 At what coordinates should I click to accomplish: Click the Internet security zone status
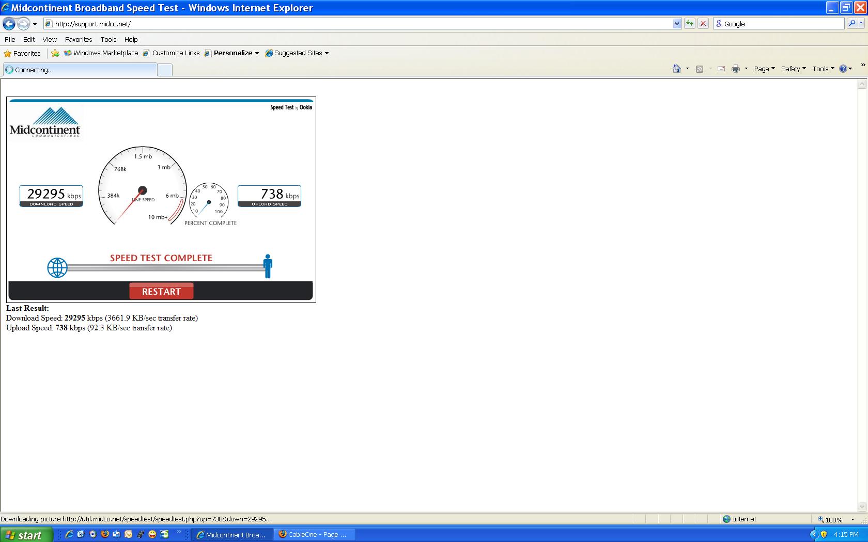739,519
